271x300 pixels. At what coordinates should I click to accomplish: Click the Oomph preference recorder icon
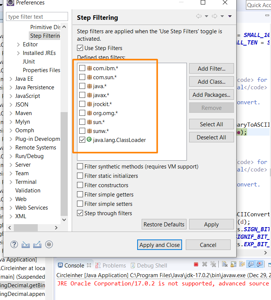pos(49,244)
